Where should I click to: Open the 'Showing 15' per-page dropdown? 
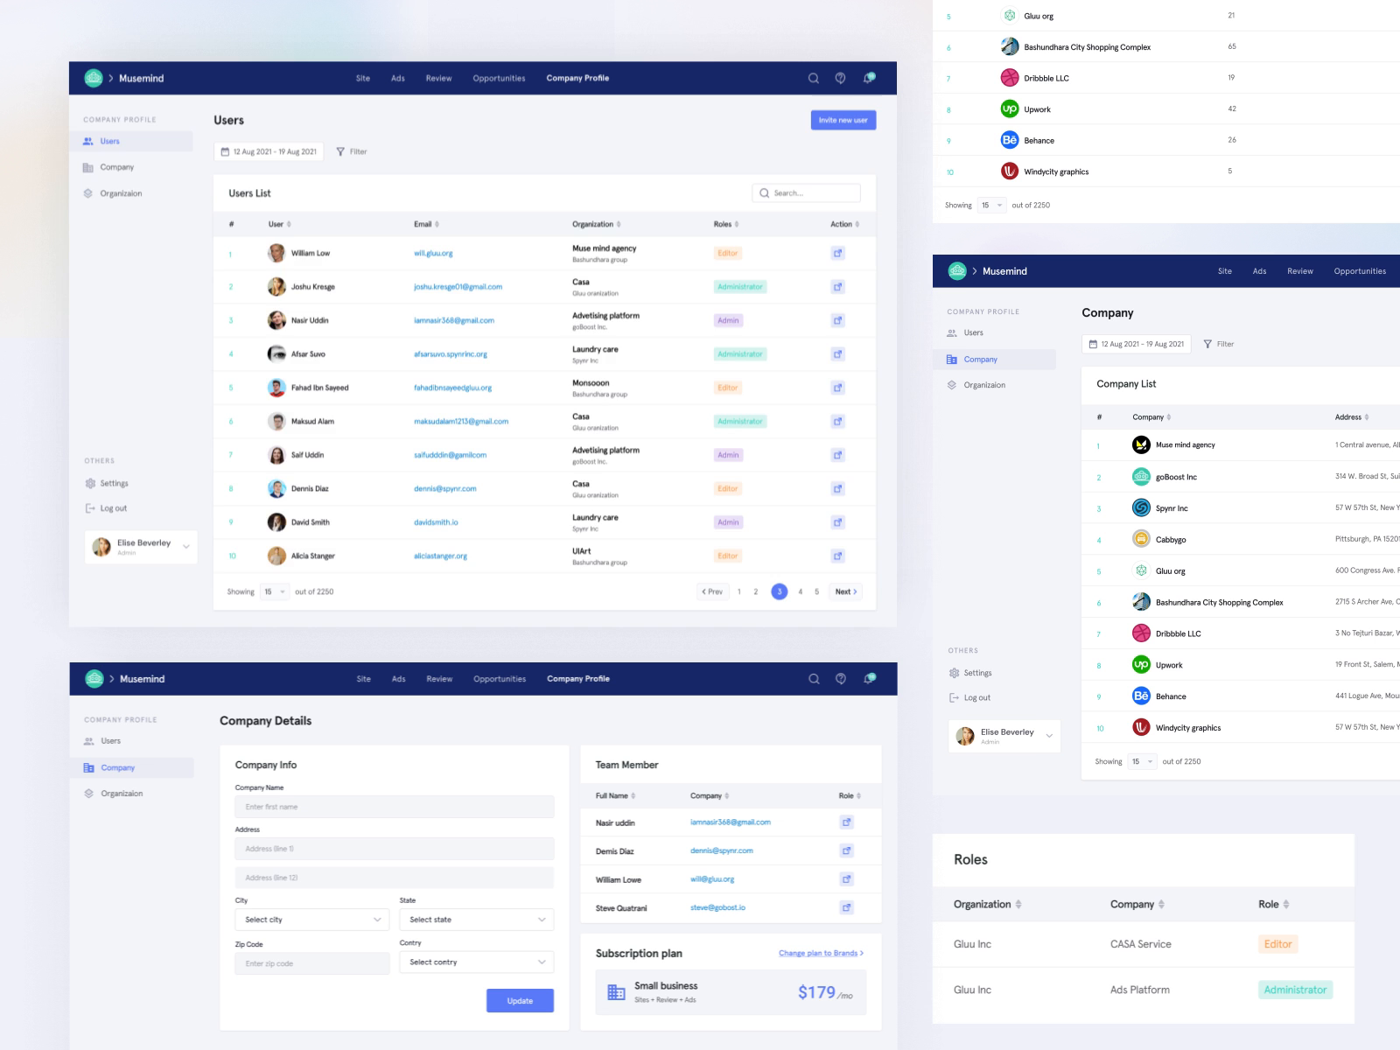pos(275,591)
